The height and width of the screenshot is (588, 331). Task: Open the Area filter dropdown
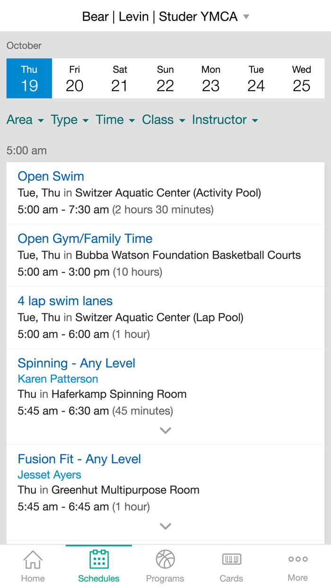coord(25,120)
